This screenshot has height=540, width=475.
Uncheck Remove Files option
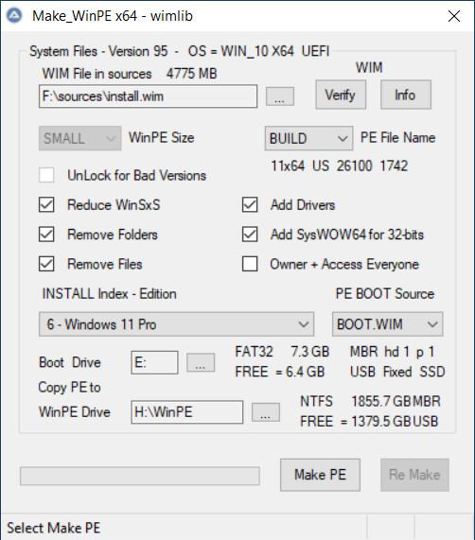46,264
